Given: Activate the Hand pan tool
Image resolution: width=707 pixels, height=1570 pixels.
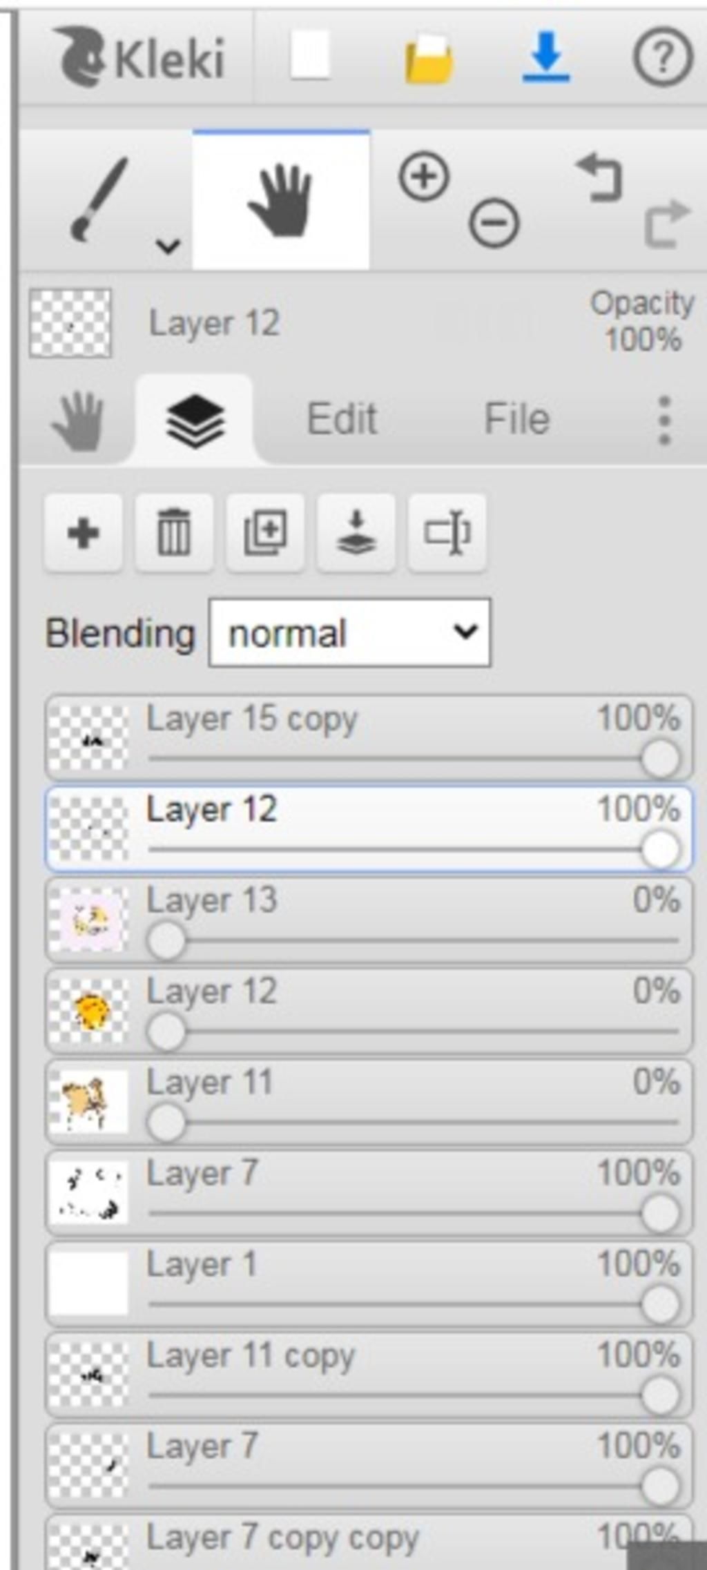Looking at the screenshot, I should coord(280,200).
